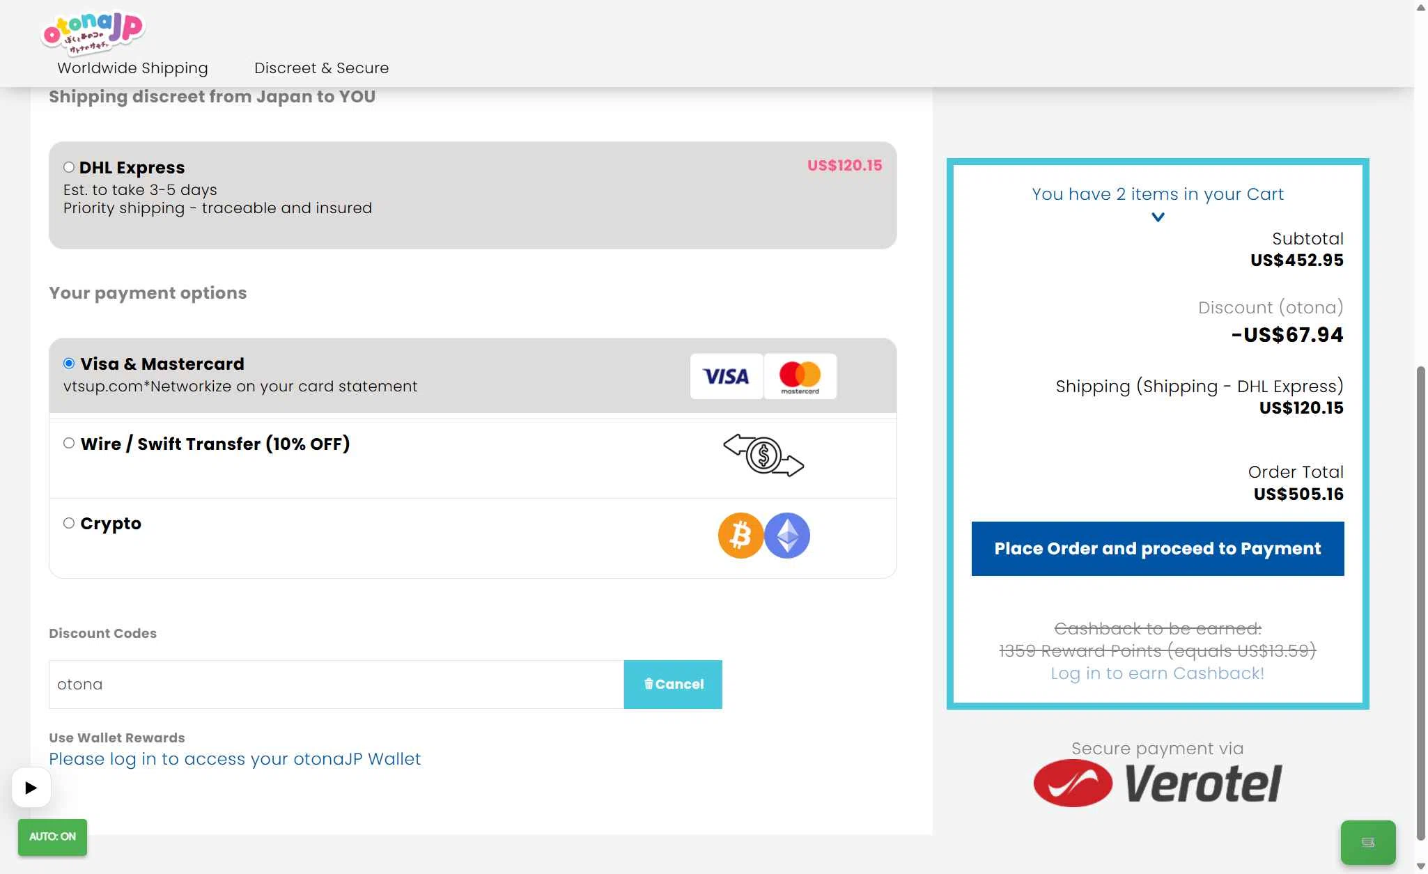Click Place Order and proceed to Payment
Viewport: 1428px width, 874px height.
coord(1158,549)
